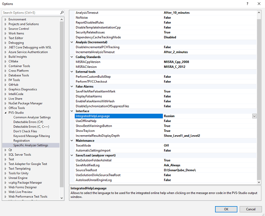This screenshot has height=216, width=265.
Task: Select Common Analyzer Settings page
Action: point(32,118)
